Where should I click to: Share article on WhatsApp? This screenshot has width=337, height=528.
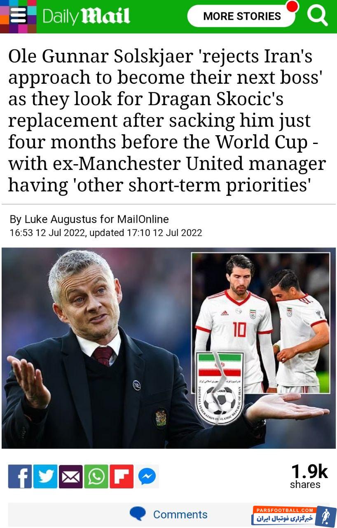click(x=96, y=477)
